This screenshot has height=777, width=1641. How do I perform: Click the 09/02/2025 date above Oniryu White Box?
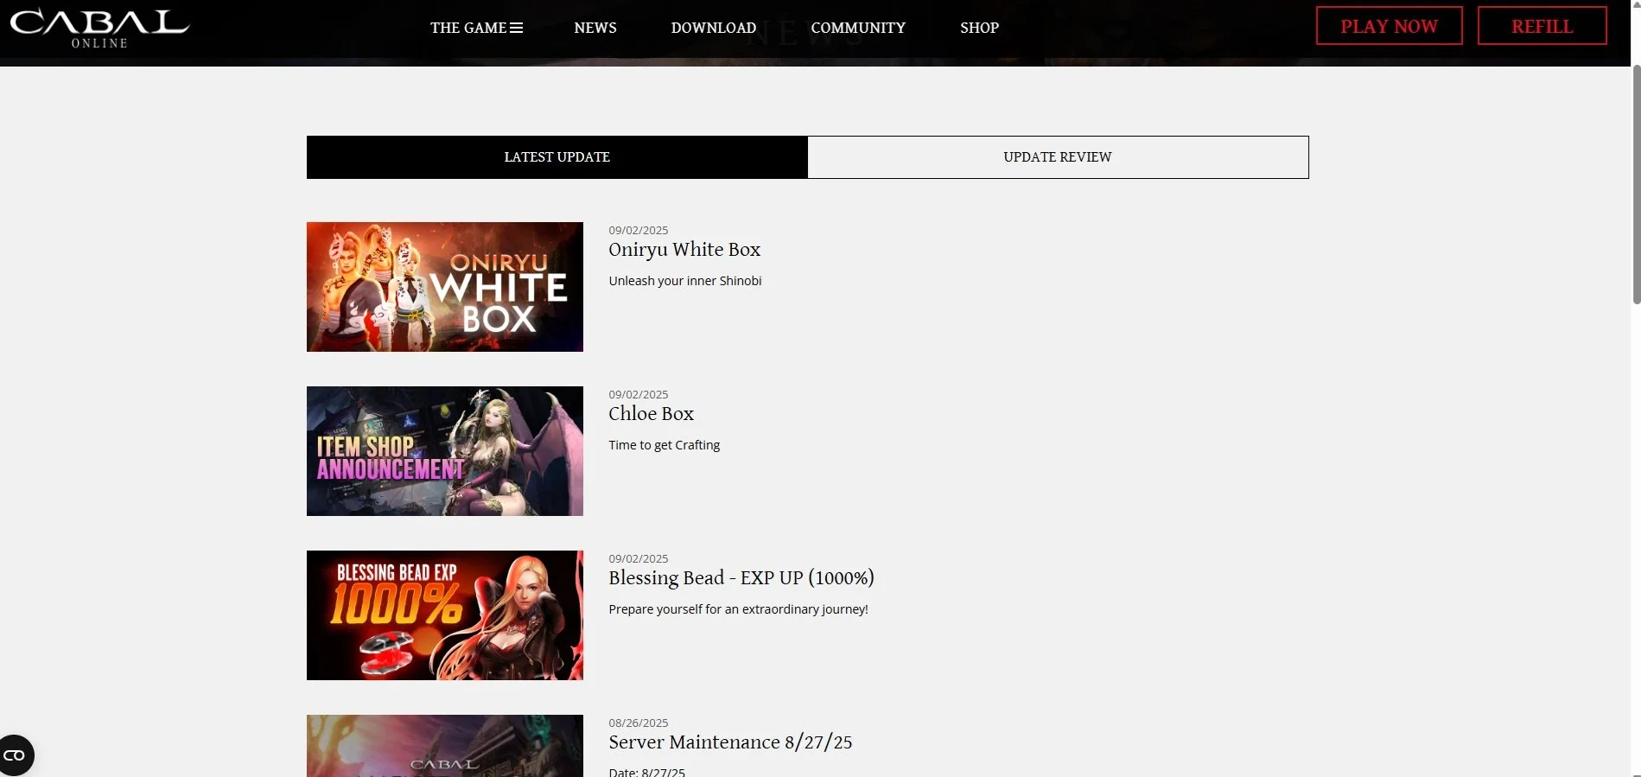click(x=639, y=230)
